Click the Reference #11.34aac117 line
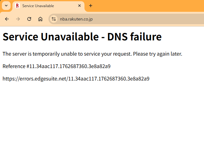This screenshot has width=204, height=156. [x=57, y=66]
